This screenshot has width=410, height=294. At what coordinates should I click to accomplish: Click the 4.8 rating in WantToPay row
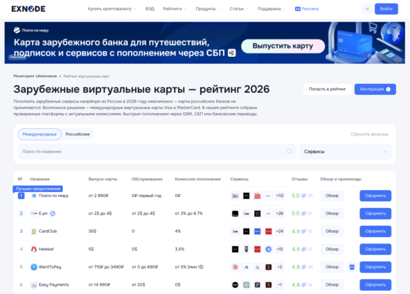[296, 267]
